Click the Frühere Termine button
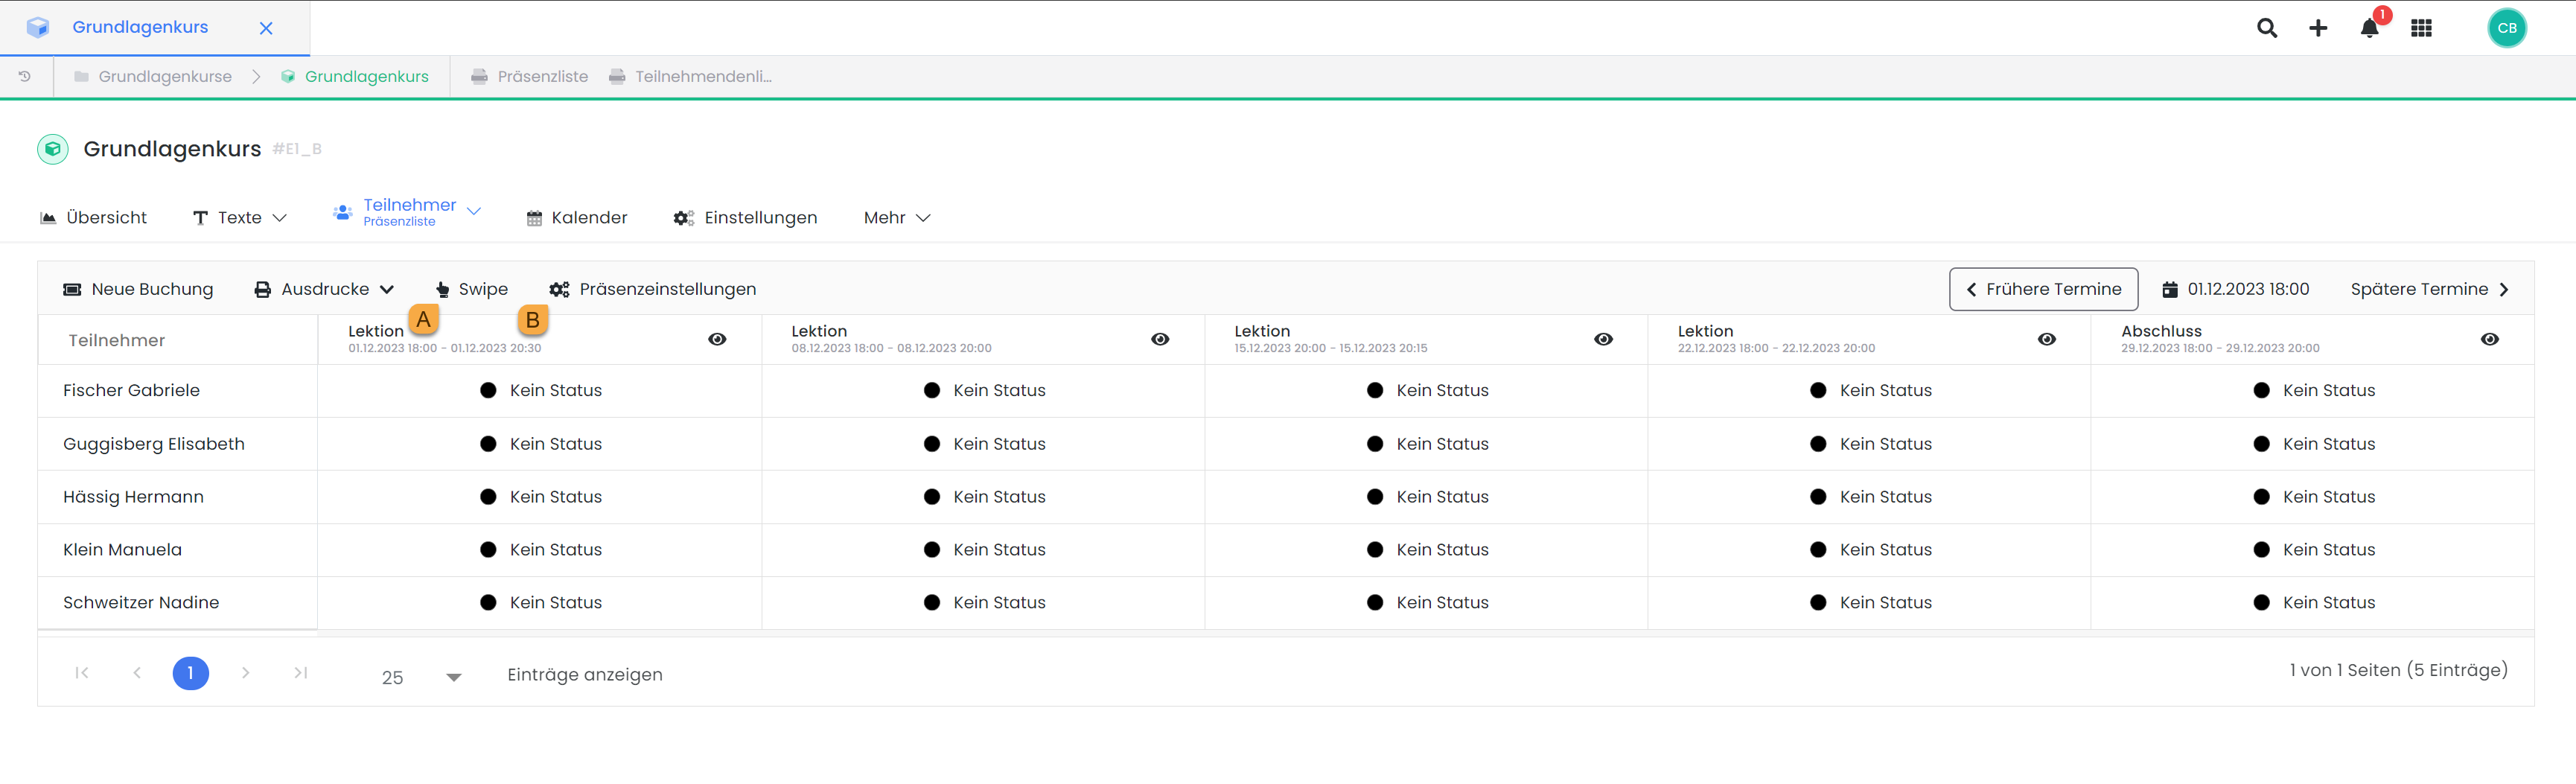 coord(2043,290)
